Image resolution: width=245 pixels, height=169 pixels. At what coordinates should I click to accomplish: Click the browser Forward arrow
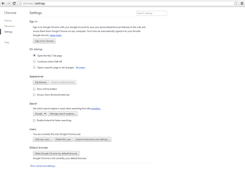coord(8,3)
